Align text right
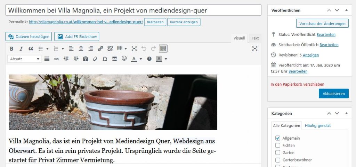 pos(91,49)
